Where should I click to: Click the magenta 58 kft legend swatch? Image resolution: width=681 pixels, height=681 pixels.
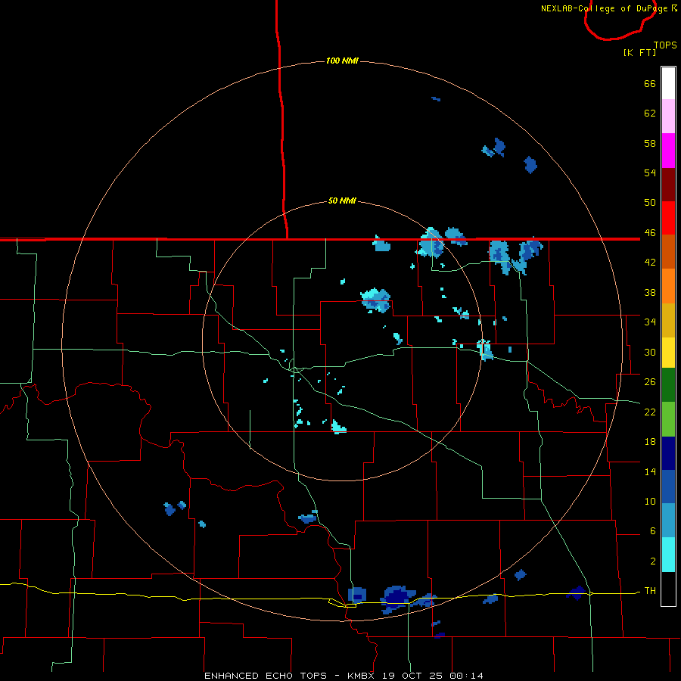[668, 151]
